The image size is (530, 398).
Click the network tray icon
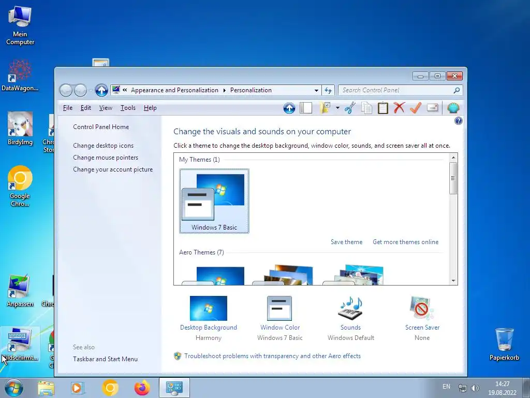click(462, 388)
